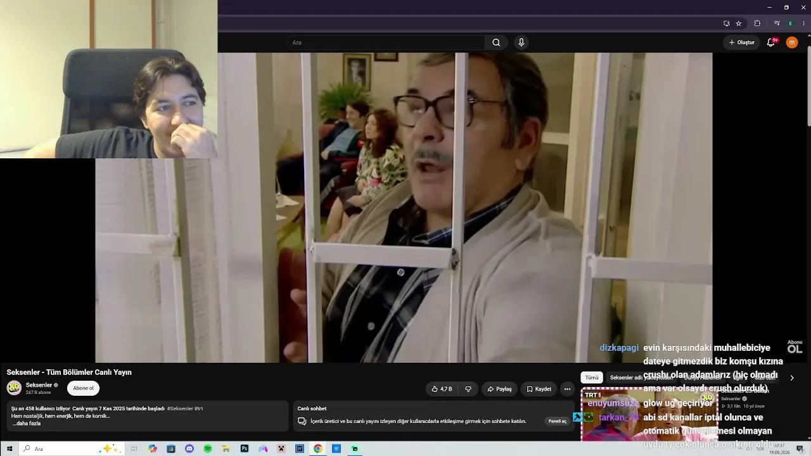
Task: Open the Chrome three-dot menu
Action: pyautogui.click(x=803, y=23)
